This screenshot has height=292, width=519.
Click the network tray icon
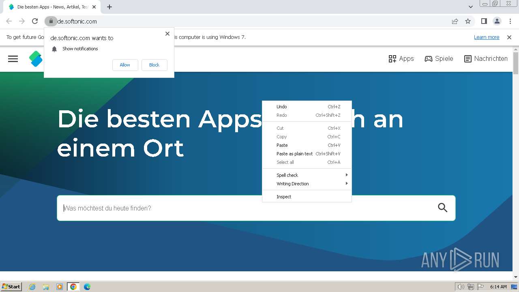tap(471, 287)
